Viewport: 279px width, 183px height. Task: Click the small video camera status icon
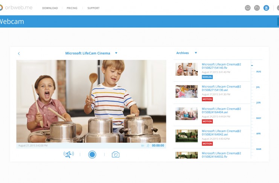pyautogui.click(x=143, y=146)
